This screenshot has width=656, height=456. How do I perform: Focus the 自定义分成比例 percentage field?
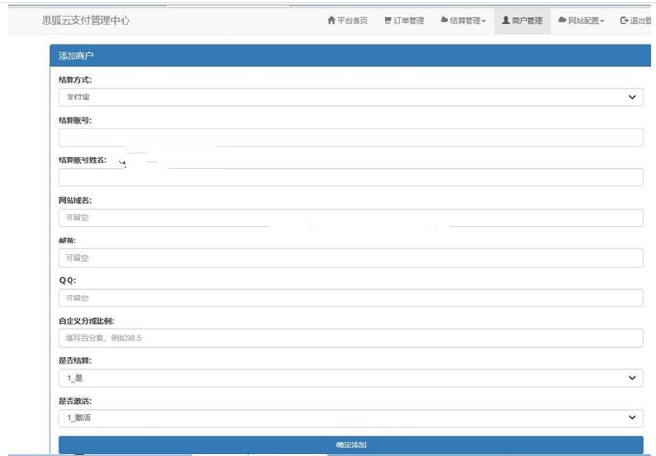point(351,338)
